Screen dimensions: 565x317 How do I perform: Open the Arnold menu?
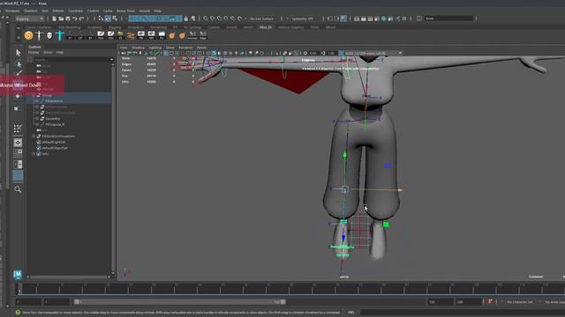click(145, 11)
